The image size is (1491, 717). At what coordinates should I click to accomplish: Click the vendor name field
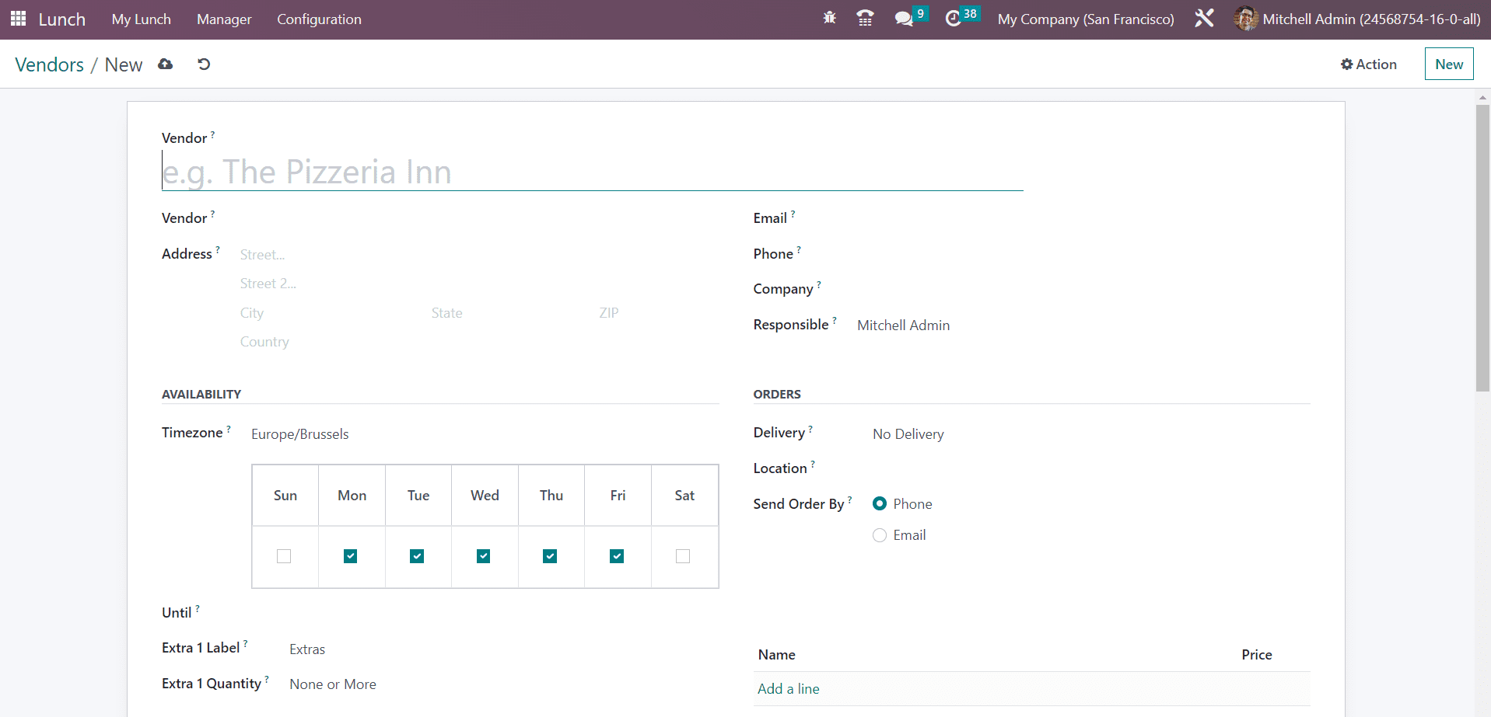pos(592,172)
